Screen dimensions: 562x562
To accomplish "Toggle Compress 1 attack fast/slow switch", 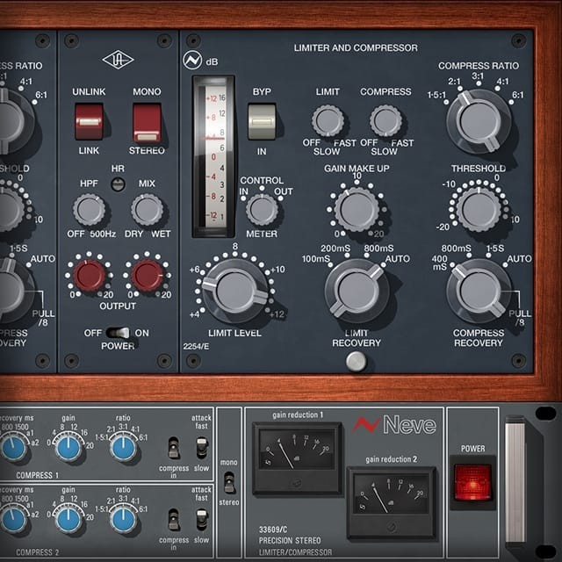I will point(201,447).
